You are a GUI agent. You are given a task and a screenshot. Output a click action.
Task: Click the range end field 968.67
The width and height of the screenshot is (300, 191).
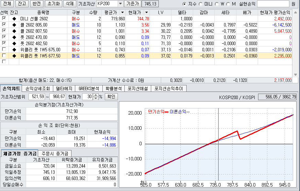(x=58, y=97)
